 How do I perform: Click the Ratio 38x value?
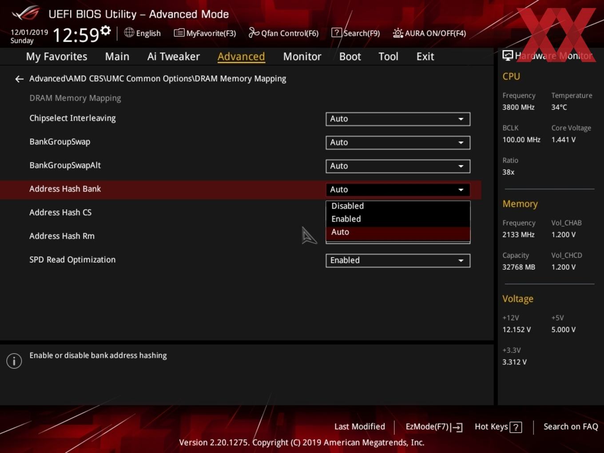point(509,172)
